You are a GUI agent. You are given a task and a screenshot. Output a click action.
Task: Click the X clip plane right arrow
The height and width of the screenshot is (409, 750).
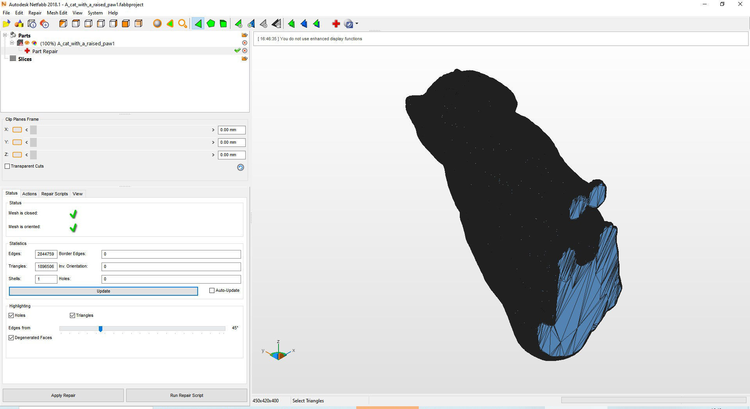pos(213,130)
